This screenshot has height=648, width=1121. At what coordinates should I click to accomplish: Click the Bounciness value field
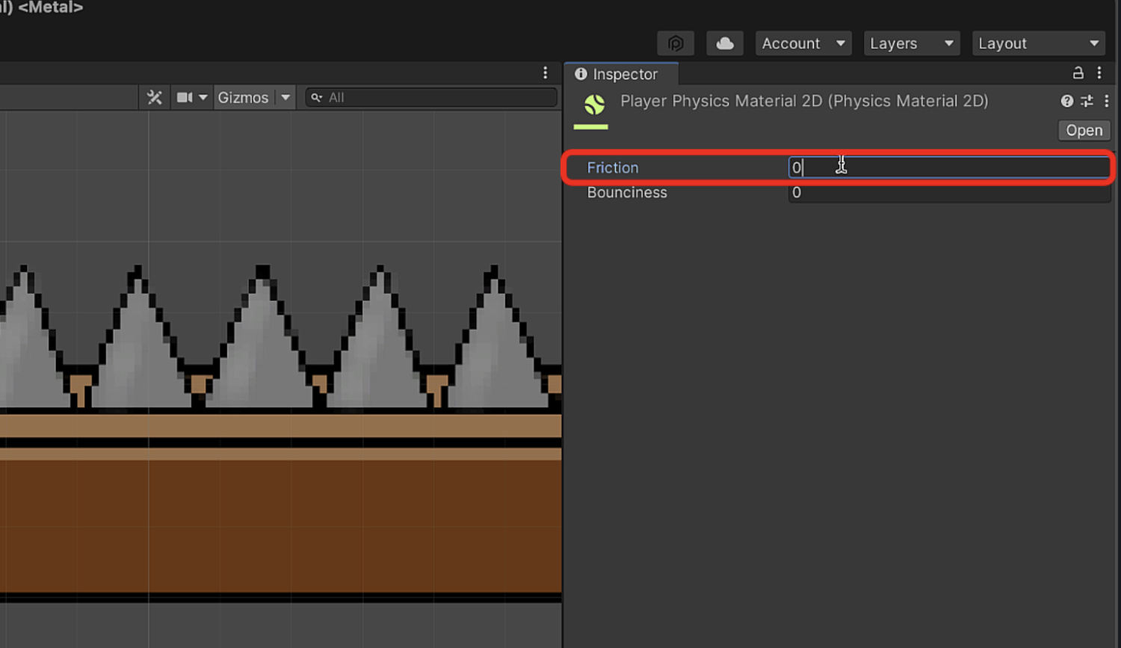pos(949,193)
